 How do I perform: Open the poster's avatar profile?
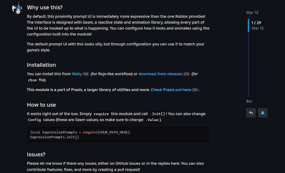pos(17,8)
